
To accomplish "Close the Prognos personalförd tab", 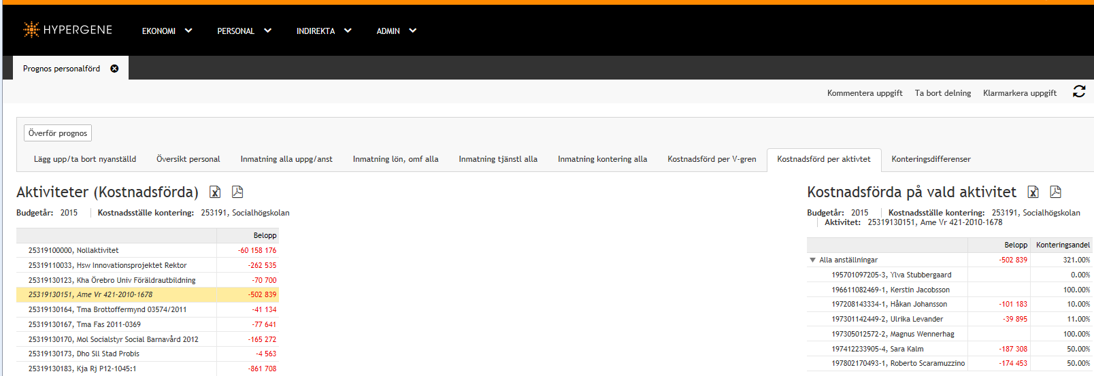I will (114, 69).
